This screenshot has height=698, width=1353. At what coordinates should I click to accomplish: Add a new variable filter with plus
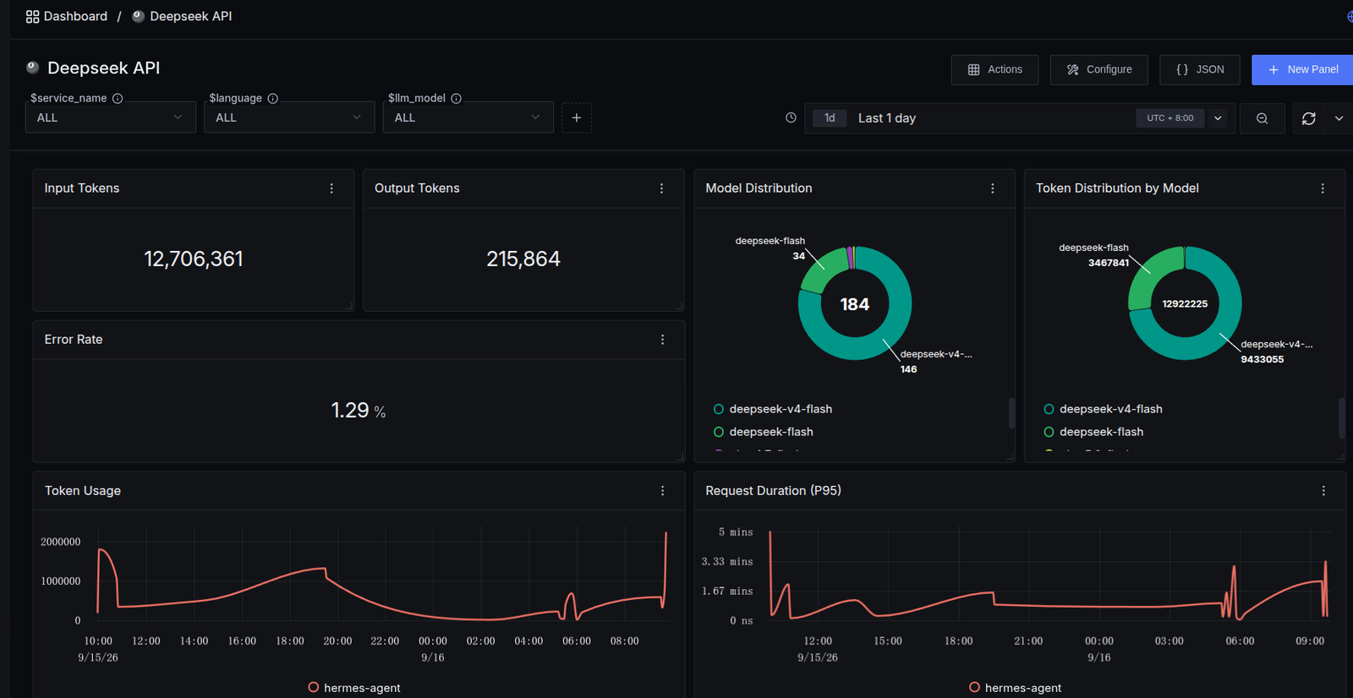pos(577,117)
